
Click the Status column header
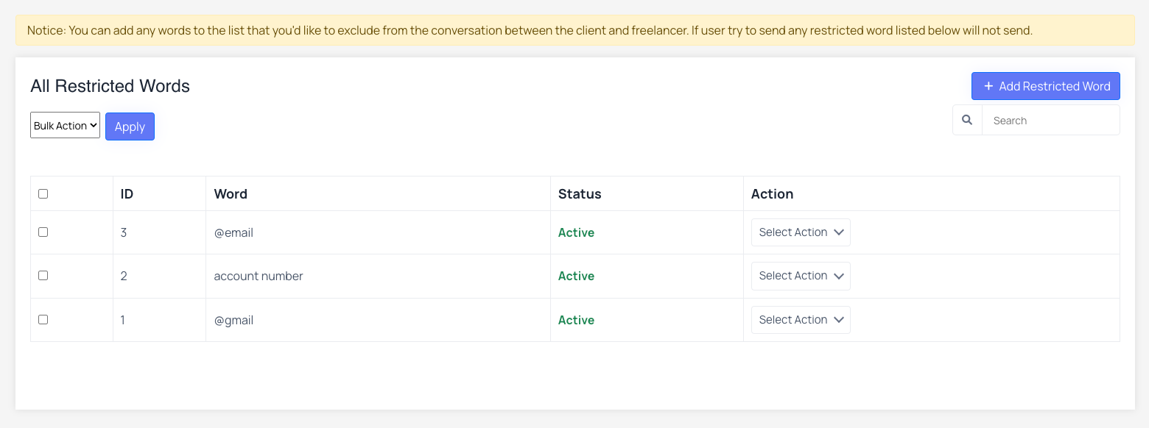point(579,193)
